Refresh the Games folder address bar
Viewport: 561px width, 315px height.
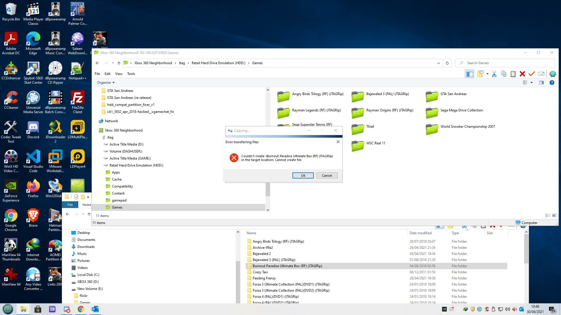(447, 63)
